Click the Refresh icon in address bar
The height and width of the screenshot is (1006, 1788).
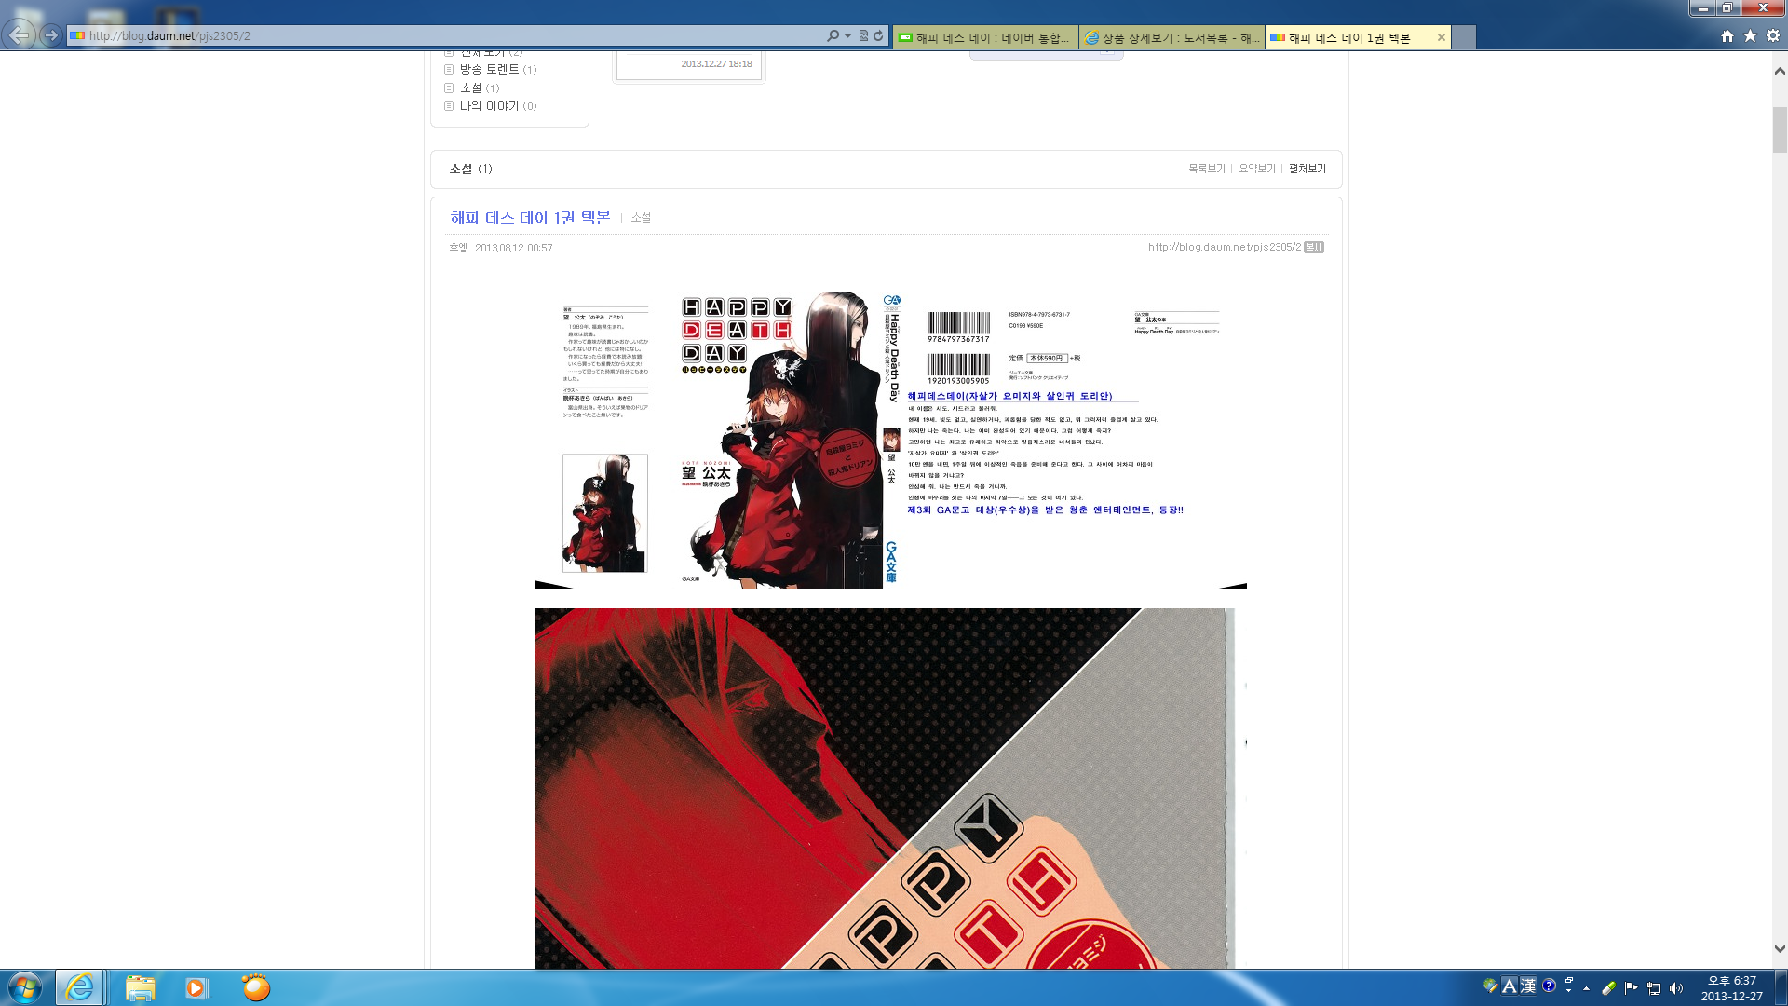pyautogui.click(x=878, y=35)
